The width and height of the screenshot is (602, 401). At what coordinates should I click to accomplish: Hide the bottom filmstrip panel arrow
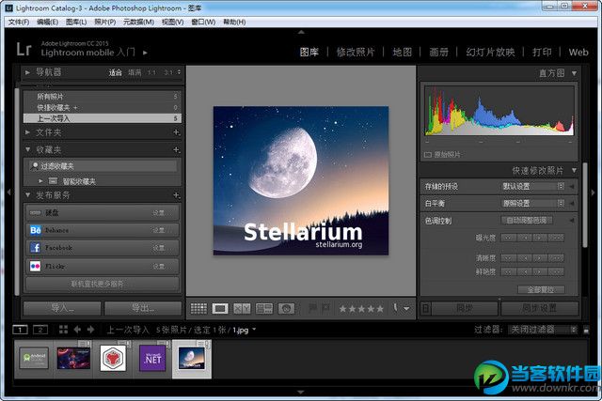pos(301,393)
